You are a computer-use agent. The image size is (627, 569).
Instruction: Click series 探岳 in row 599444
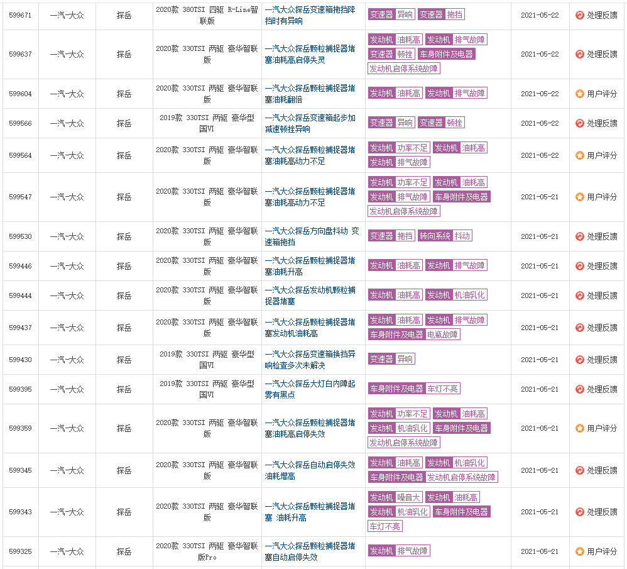point(124,296)
